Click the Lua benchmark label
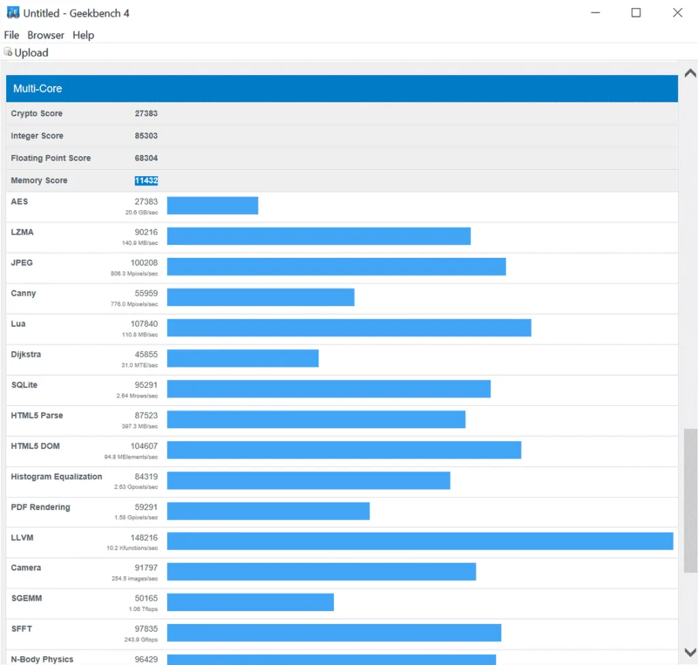 coord(18,324)
